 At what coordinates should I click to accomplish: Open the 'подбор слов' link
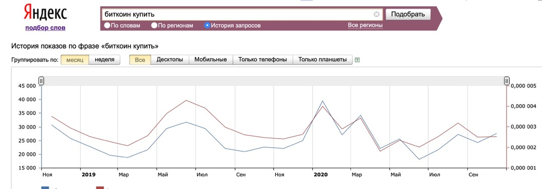pyautogui.click(x=46, y=28)
